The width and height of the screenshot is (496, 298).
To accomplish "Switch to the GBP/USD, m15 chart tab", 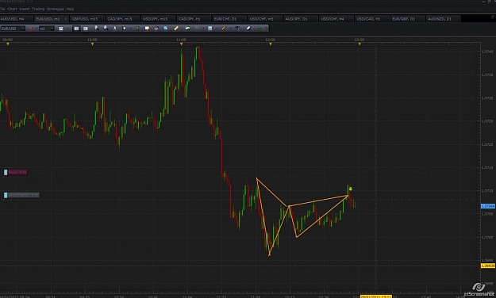I will (87, 19).
